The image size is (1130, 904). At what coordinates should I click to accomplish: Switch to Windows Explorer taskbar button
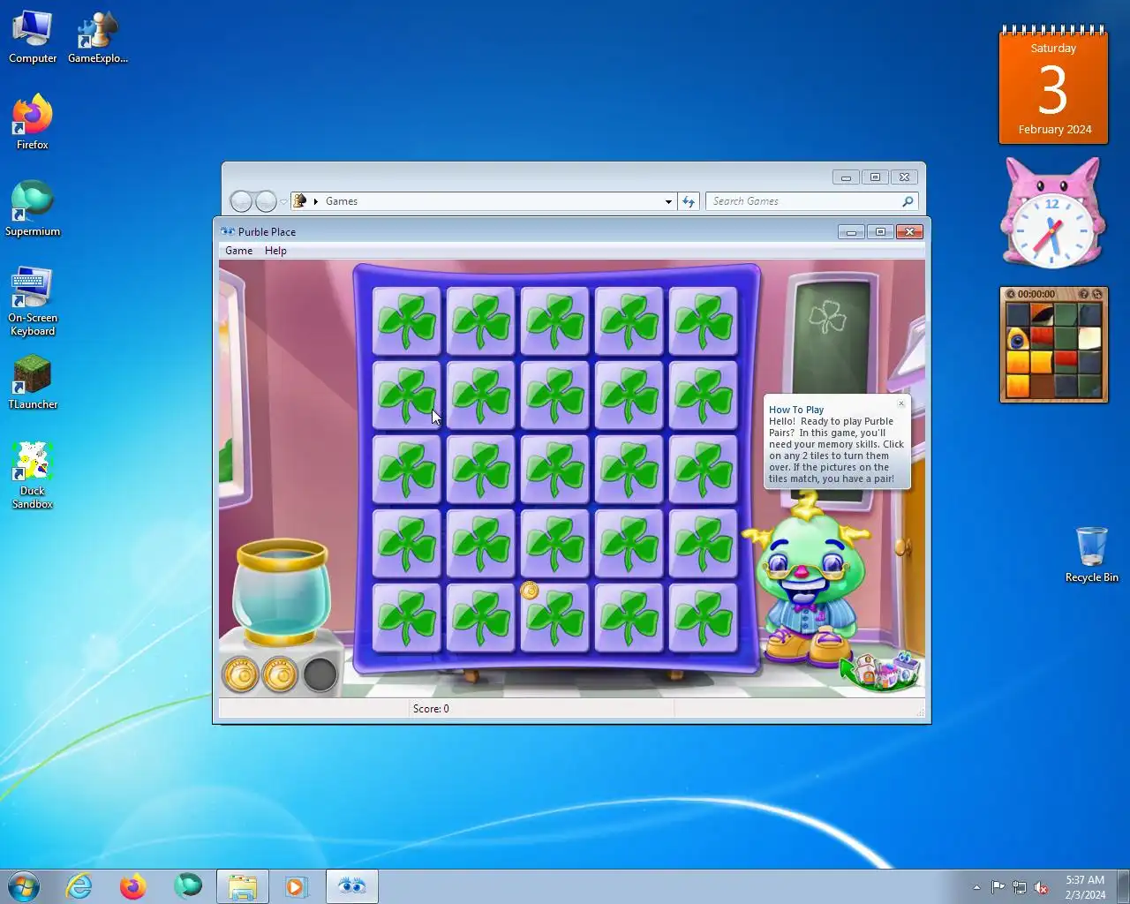(x=243, y=885)
